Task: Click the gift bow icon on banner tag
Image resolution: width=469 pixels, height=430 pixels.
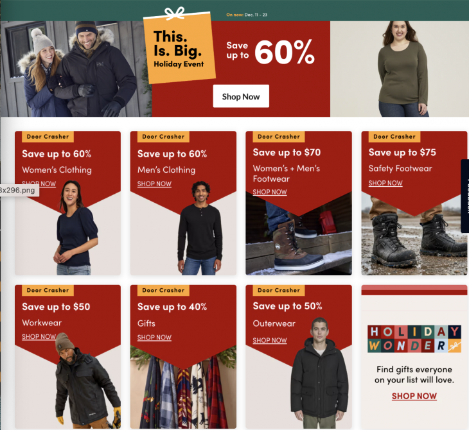Action: coord(175,13)
